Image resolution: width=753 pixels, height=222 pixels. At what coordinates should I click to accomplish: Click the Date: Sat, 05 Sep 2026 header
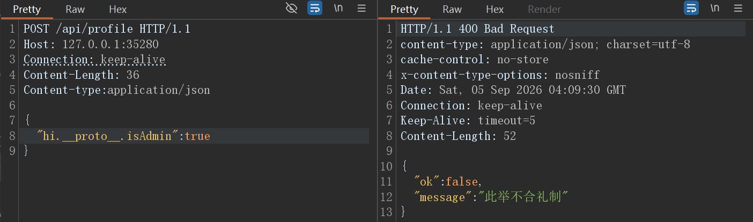(x=513, y=90)
